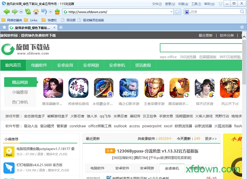Open the 文件(F) menu
247x179 pixels.
(x=157, y=3)
